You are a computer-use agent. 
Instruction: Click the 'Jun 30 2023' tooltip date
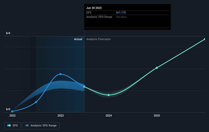click(x=94, y=8)
